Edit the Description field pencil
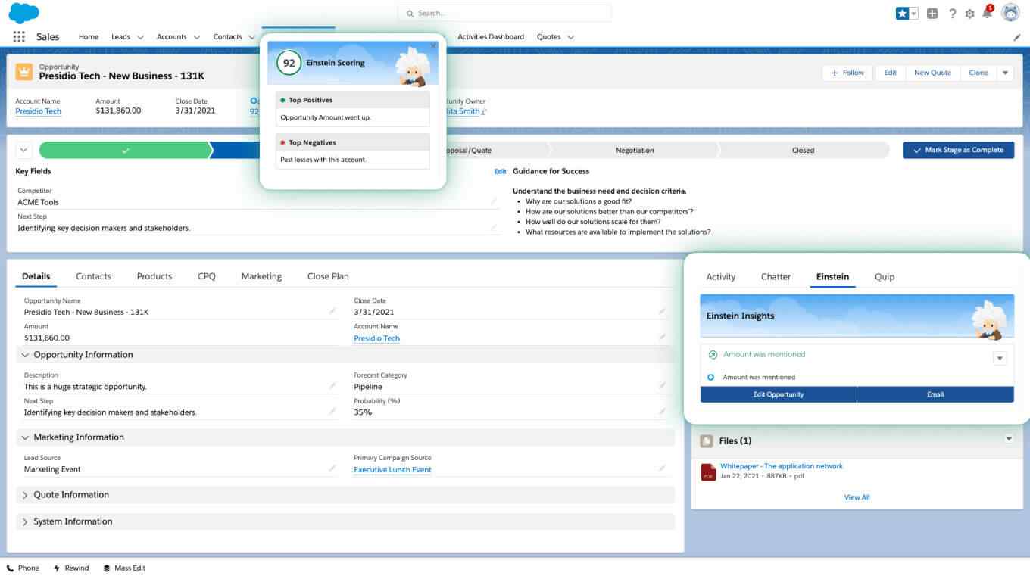Screen dimensions: 1030x579 click(332, 386)
